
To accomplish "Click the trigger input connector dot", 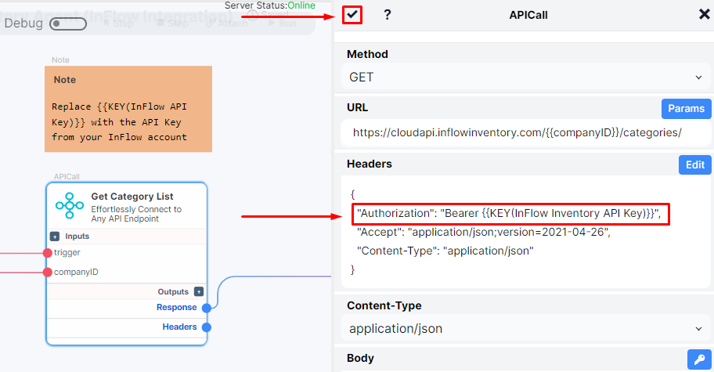I will click(x=47, y=253).
